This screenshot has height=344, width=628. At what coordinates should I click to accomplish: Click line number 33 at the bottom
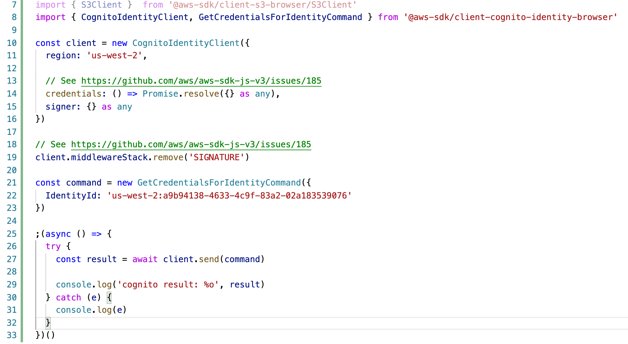pos(12,335)
